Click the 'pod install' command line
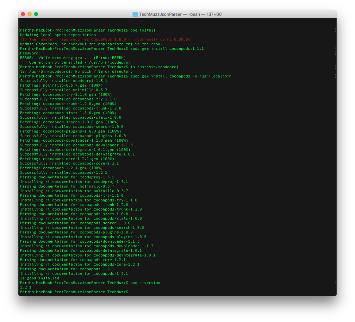The image size is (355, 322). (x=143, y=30)
